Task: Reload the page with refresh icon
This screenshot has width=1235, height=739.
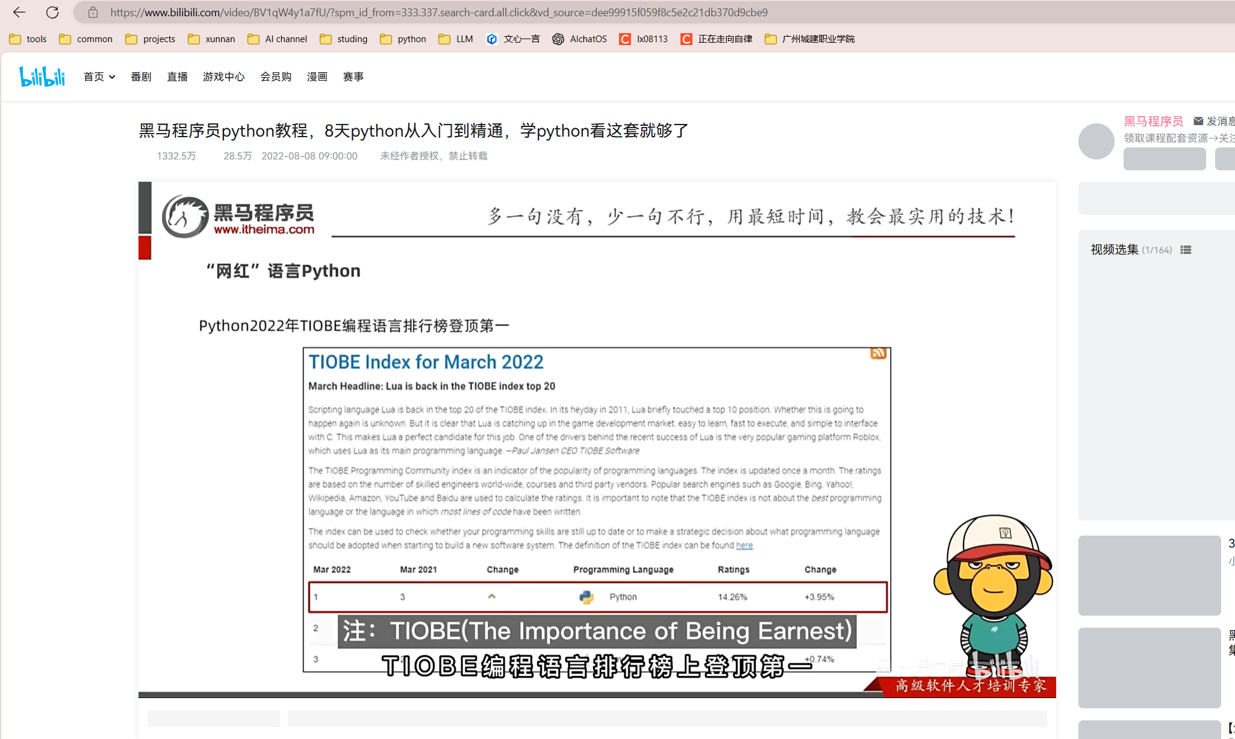Action: click(x=52, y=12)
